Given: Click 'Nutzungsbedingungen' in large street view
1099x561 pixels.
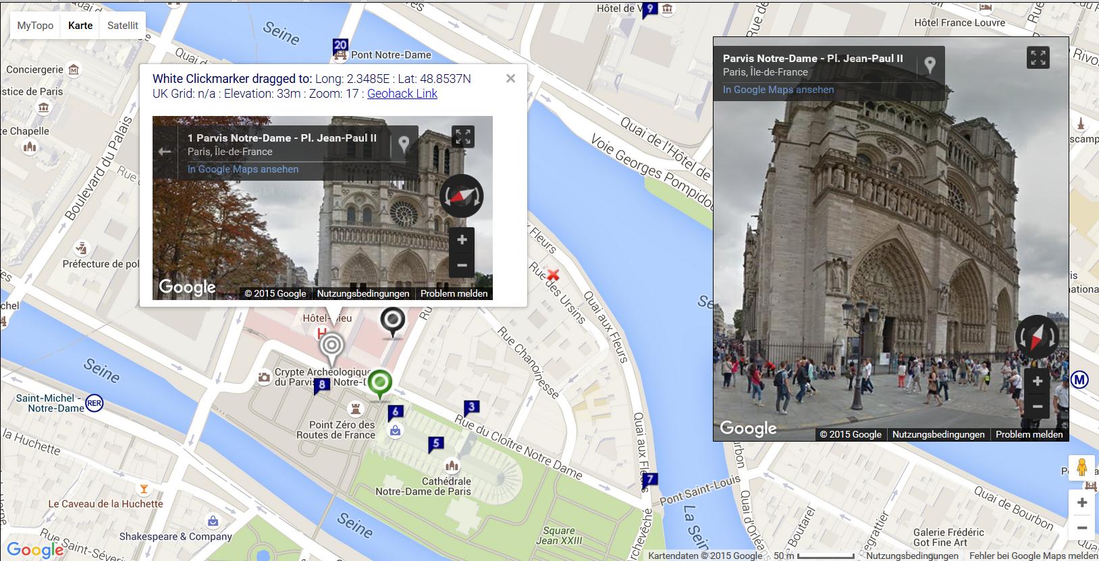Looking at the screenshot, I should pos(938,434).
